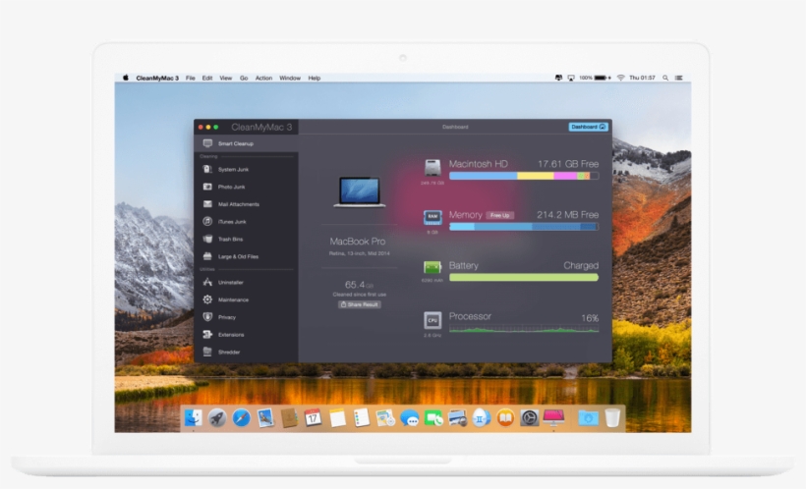The height and width of the screenshot is (489, 806).
Task: Click the green battery icon
Action: [x=432, y=267]
